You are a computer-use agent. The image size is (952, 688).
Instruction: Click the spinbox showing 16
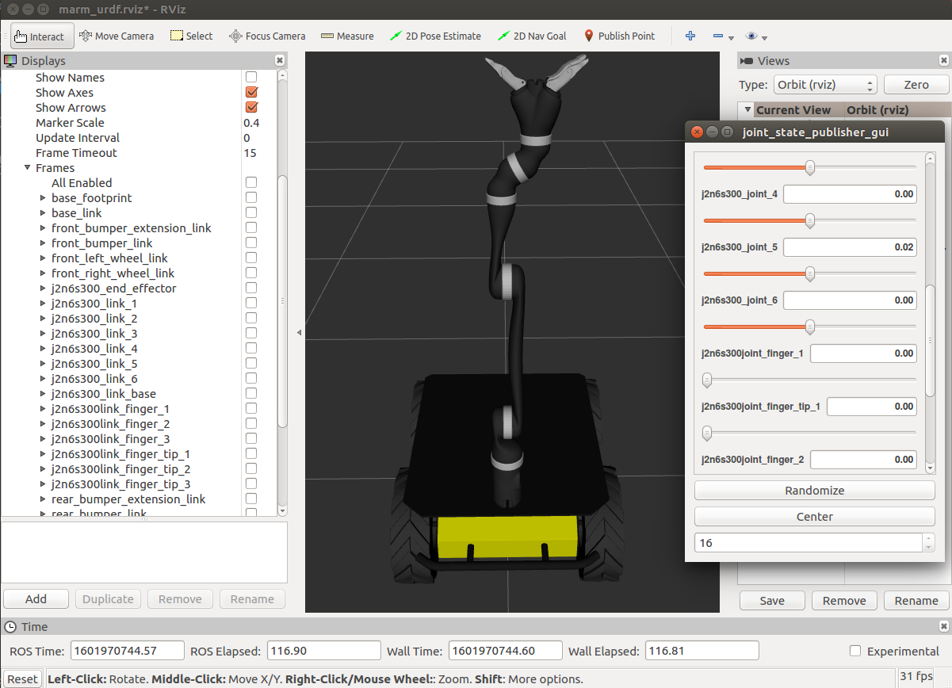pos(814,543)
